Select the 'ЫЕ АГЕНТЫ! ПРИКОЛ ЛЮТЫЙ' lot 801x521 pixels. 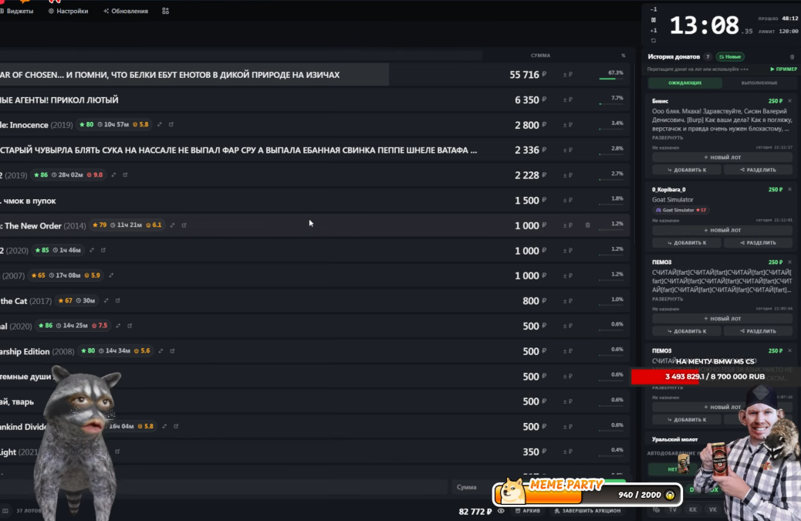(315, 100)
